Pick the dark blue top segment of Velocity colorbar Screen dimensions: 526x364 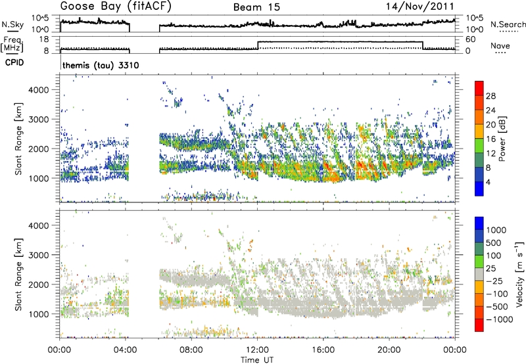pyautogui.click(x=479, y=223)
